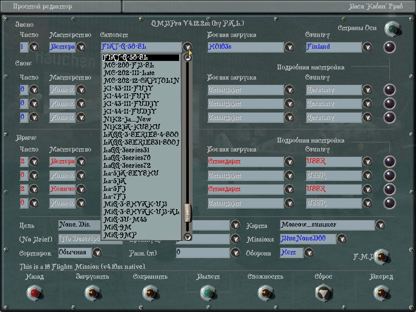This screenshot has width=416, height=312.
Task: Click the Сброс reset triangle button
Action: pyautogui.click(x=324, y=293)
